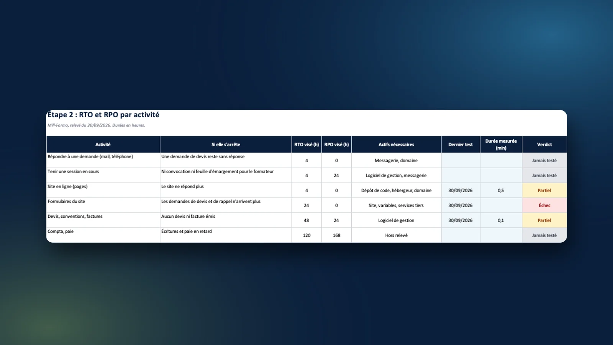Viewport: 613px width, 345px height.
Task: Click the "Hors relevé" cell
Action: click(x=396, y=235)
